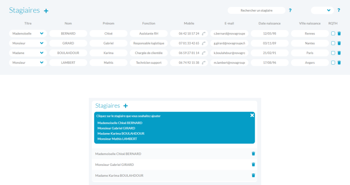Viewport: 350px width, 185px height.
Task: Edit the Nom field BERNARD
Action: point(68,34)
